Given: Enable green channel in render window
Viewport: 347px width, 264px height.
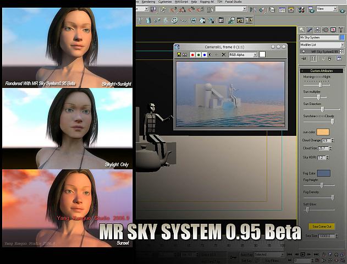Looking at the screenshot, I should pyautogui.click(x=199, y=54).
